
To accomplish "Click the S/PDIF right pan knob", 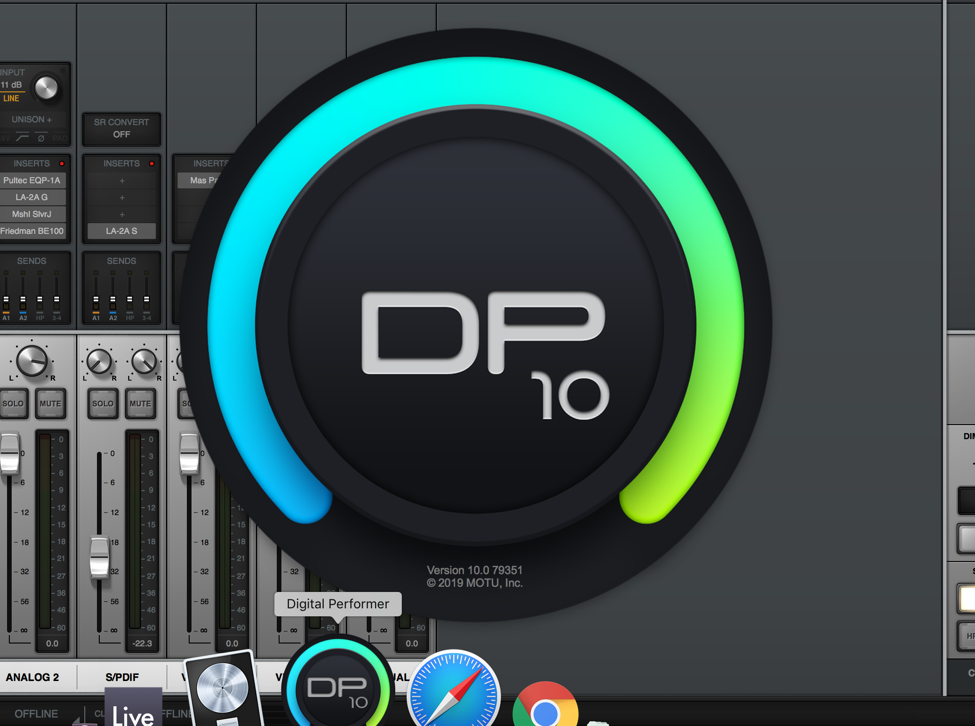I will (144, 362).
